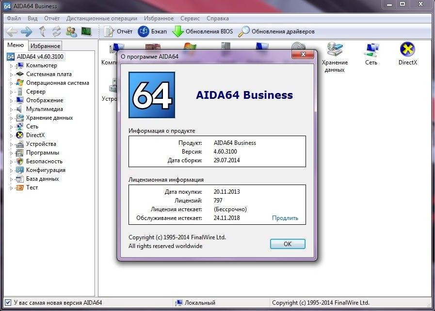Screen dimensions: 435x311
Task: Open the Вид menu
Action: [x=32, y=18]
